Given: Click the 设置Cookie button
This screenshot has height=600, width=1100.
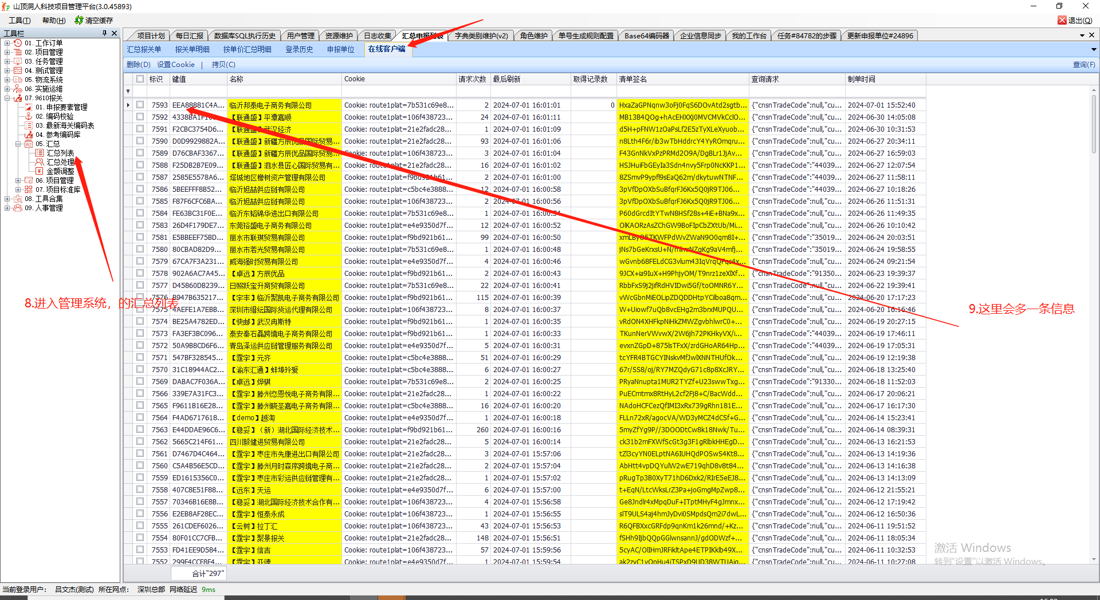Looking at the screenshot, I should 175,65.
